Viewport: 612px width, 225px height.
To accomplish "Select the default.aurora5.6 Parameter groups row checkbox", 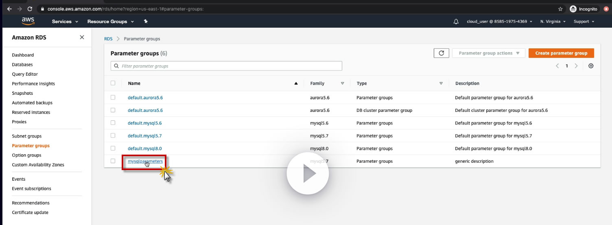I will [113, 97].
